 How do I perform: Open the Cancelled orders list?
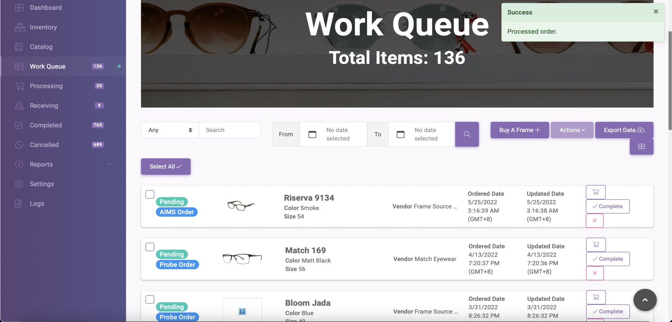44,145
